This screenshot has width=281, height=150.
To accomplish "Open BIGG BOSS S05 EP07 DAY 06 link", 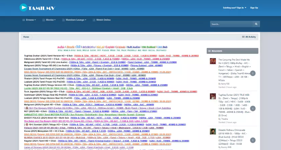I will pyautogui.click(x=98, y=72).
